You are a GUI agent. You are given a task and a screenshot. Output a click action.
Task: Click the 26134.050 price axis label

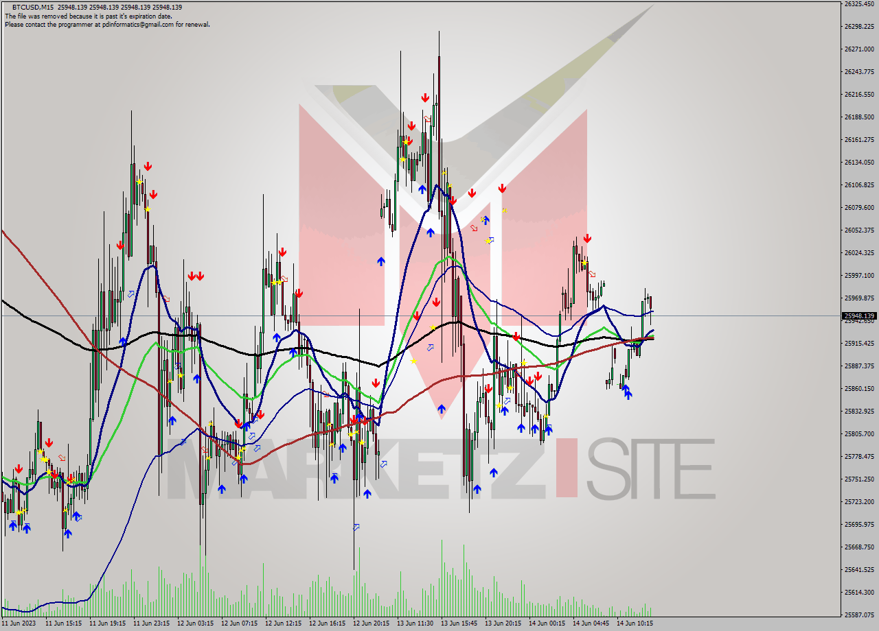(x=860, y=163)
